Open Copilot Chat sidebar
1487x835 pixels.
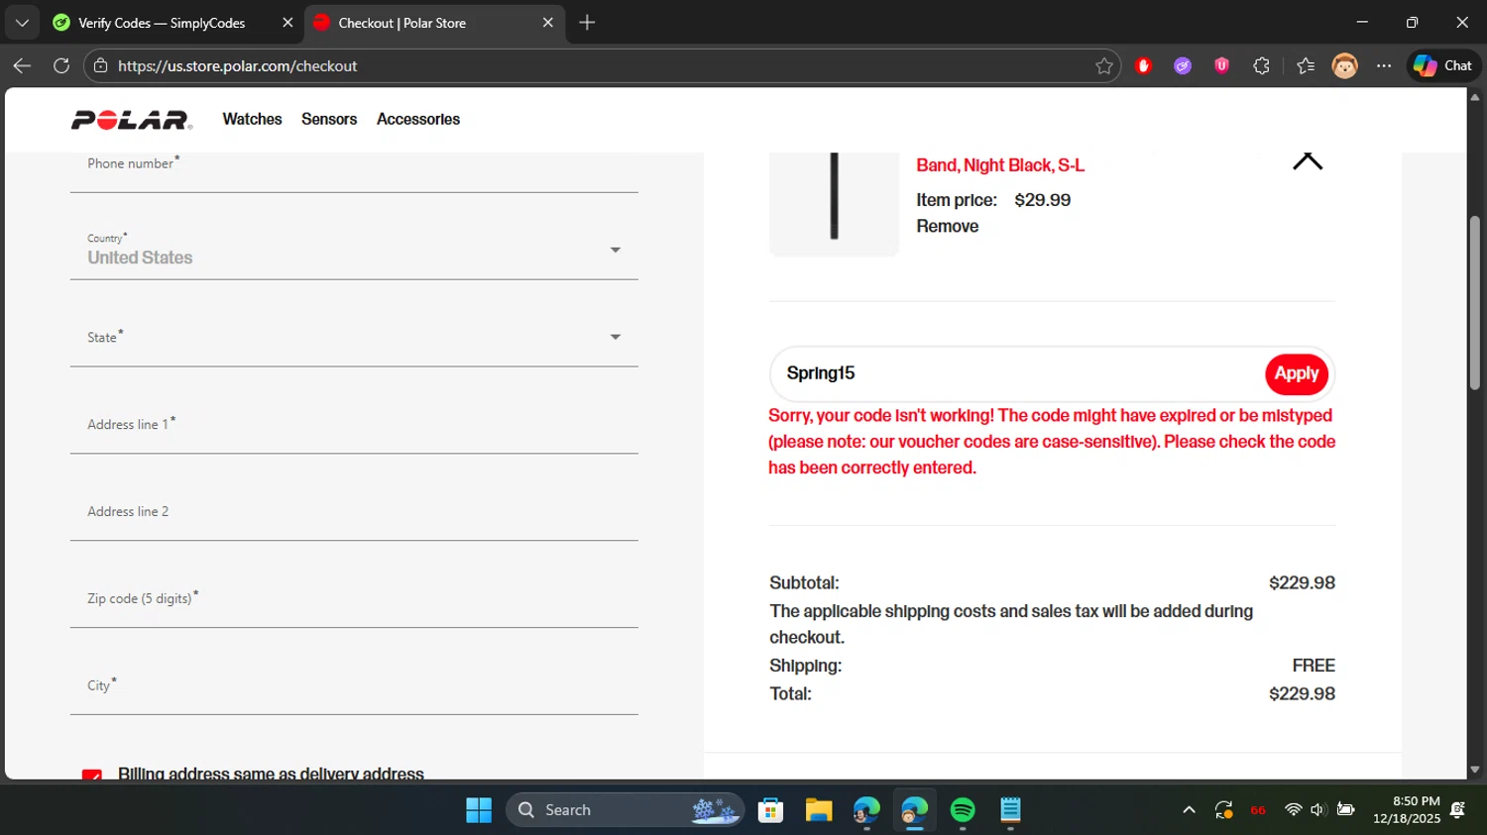(x=1442, y=65)
